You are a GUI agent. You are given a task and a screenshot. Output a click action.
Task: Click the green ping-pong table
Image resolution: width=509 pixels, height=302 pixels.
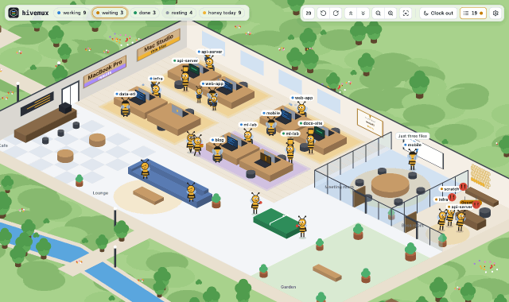(x=277, y=223)
